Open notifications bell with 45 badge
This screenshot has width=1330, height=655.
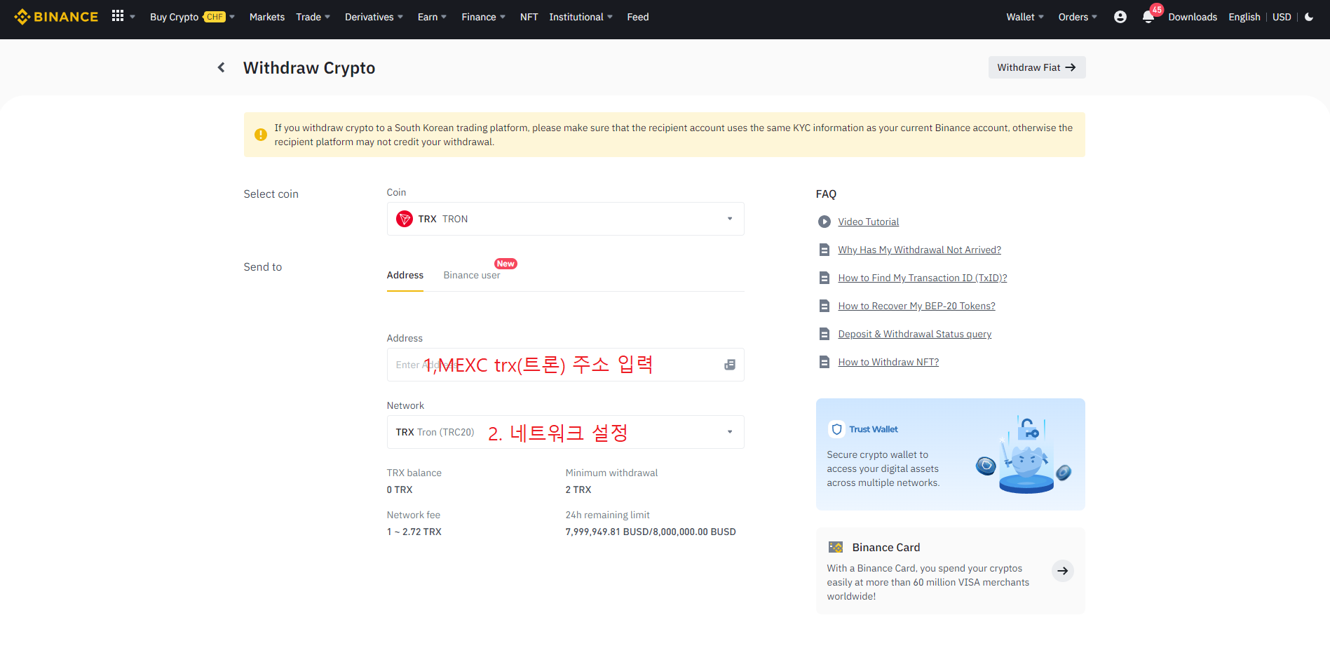[x=1150, y=15]
